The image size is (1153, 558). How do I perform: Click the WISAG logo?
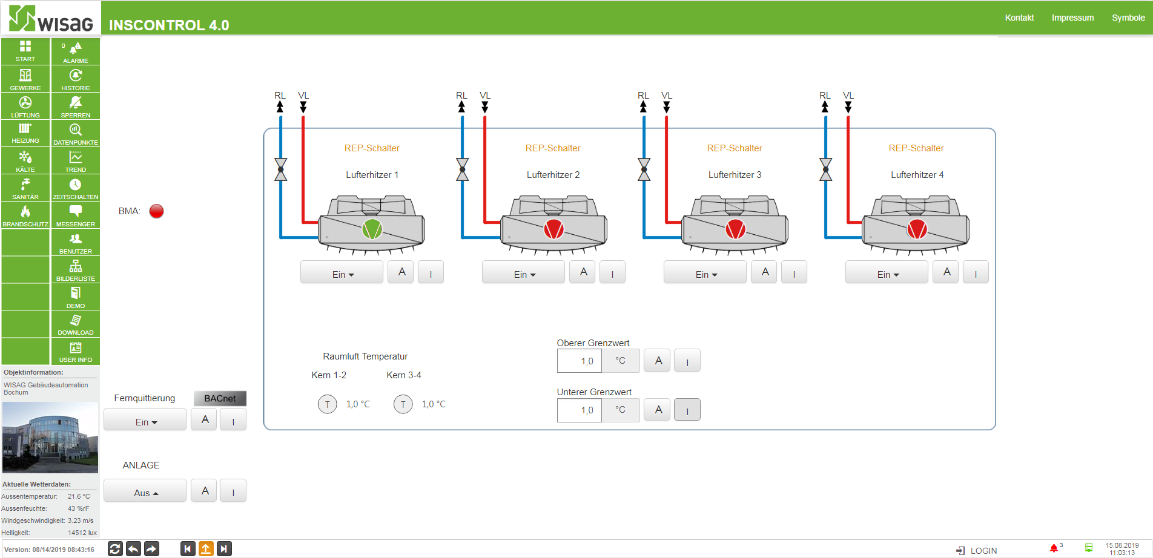pyautogui.click(x=51, y=18)
